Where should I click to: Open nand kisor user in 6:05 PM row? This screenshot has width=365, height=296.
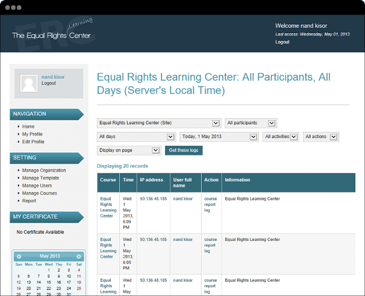coord(183,240)
